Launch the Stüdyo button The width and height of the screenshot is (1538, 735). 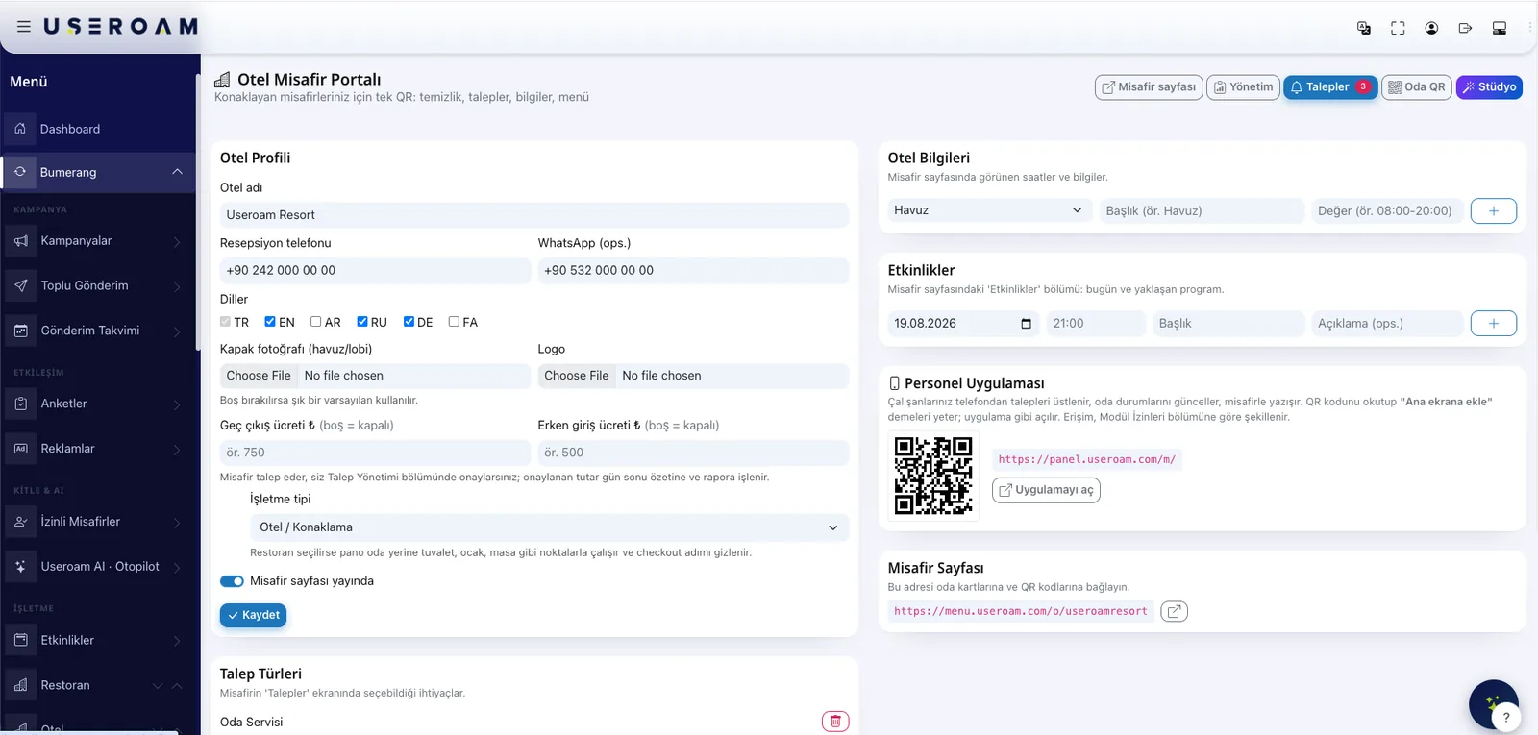[1489, 87]
